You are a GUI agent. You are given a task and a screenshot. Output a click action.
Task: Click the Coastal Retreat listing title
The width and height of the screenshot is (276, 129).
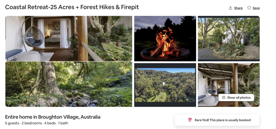click(x=72, y=7)
